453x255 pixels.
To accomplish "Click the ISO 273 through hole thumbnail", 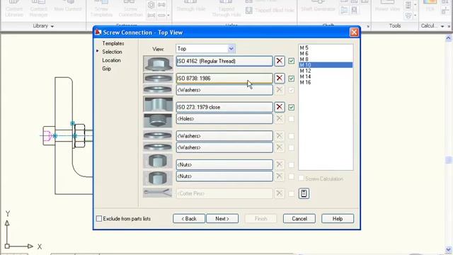I will coord(158,104).
